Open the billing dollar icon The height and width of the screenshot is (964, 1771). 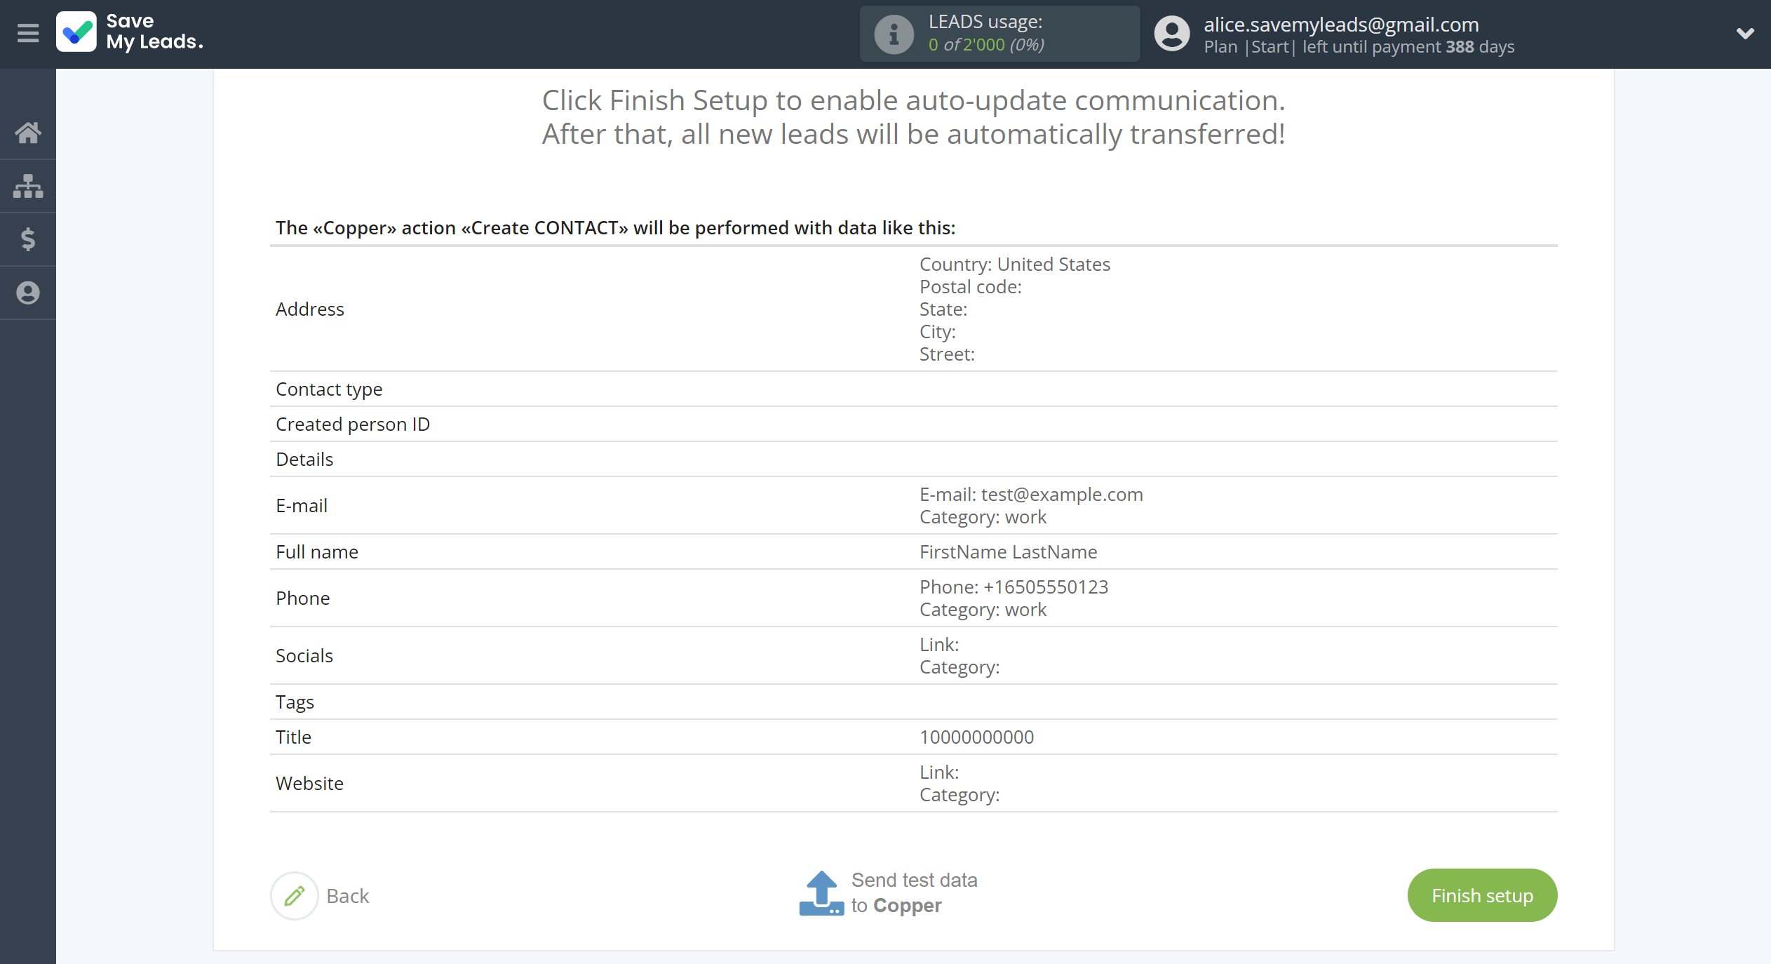tap(28, 239)
